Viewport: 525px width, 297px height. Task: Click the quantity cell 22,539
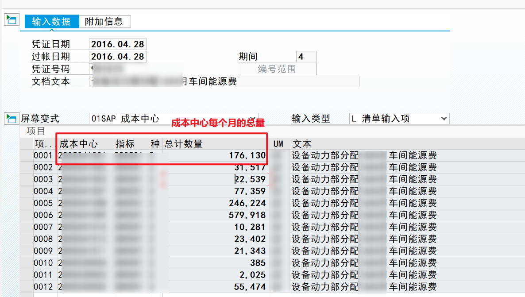(216, 179)
